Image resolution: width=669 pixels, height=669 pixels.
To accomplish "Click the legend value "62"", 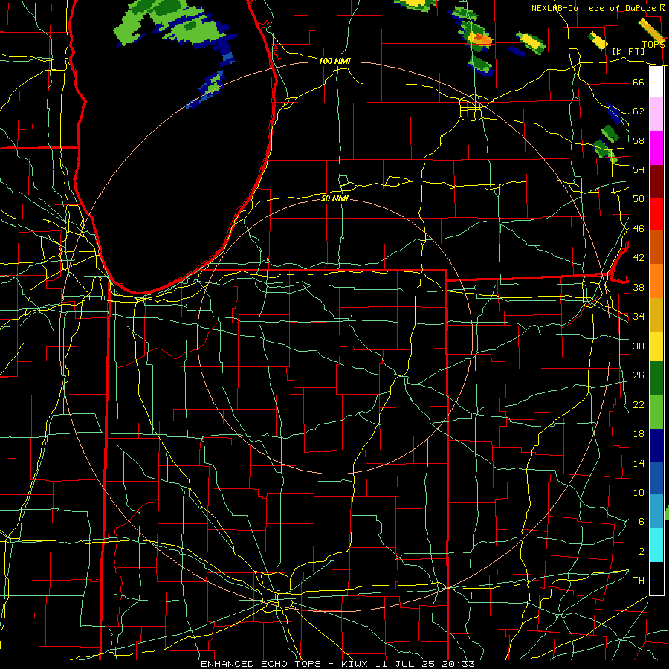I will coord(639,111).
